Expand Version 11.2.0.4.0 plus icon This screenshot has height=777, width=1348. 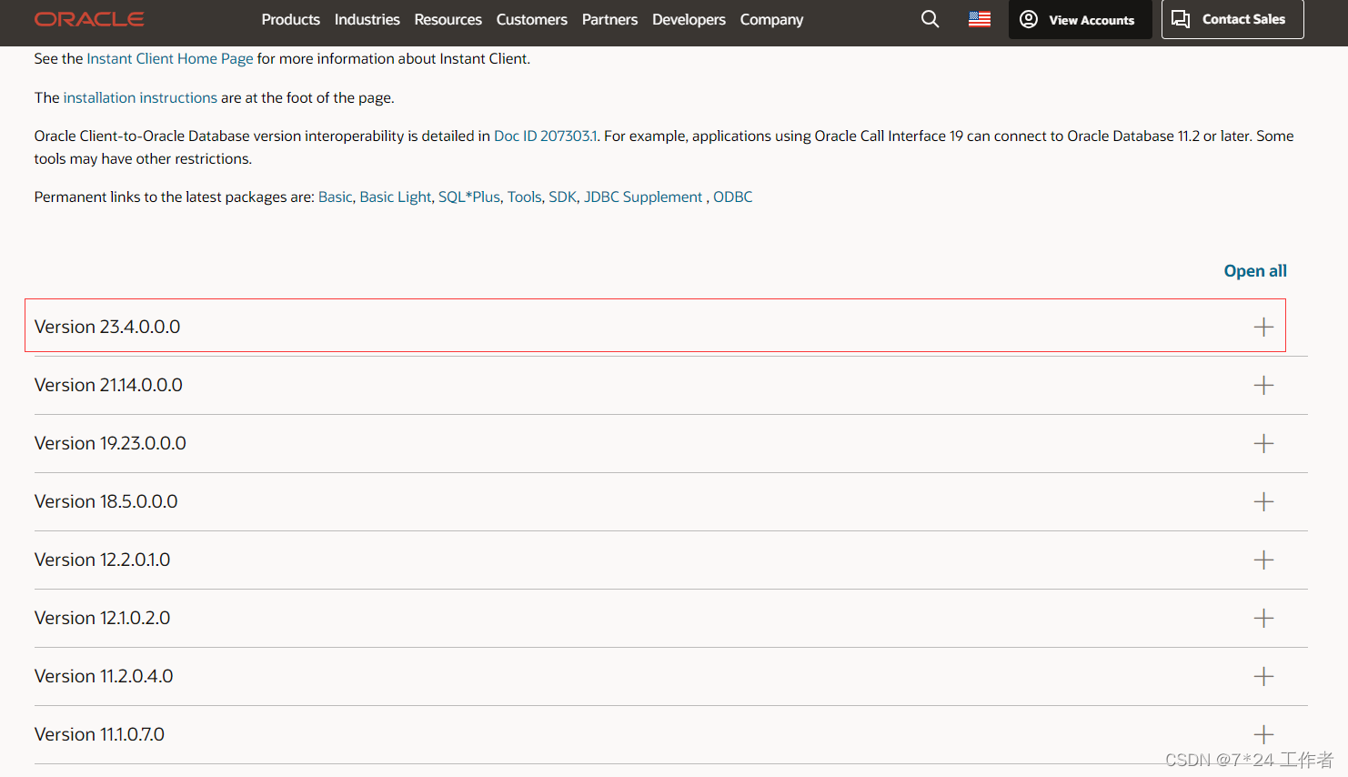[x=1263, y=676]
